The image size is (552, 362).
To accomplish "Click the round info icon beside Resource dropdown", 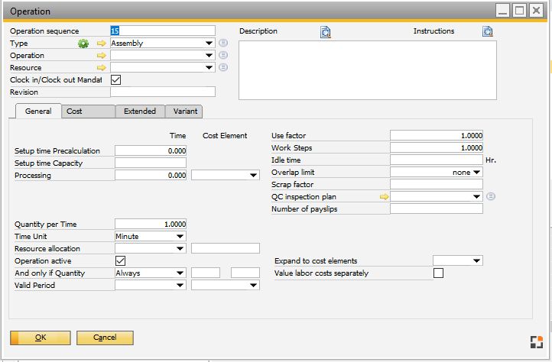I will tap(223, 68).
